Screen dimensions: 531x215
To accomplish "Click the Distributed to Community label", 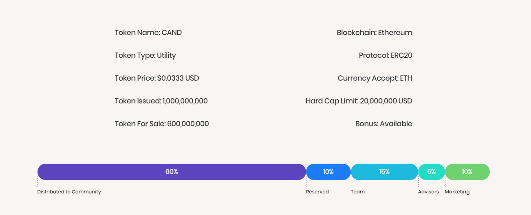I will [x=69, y=192].
